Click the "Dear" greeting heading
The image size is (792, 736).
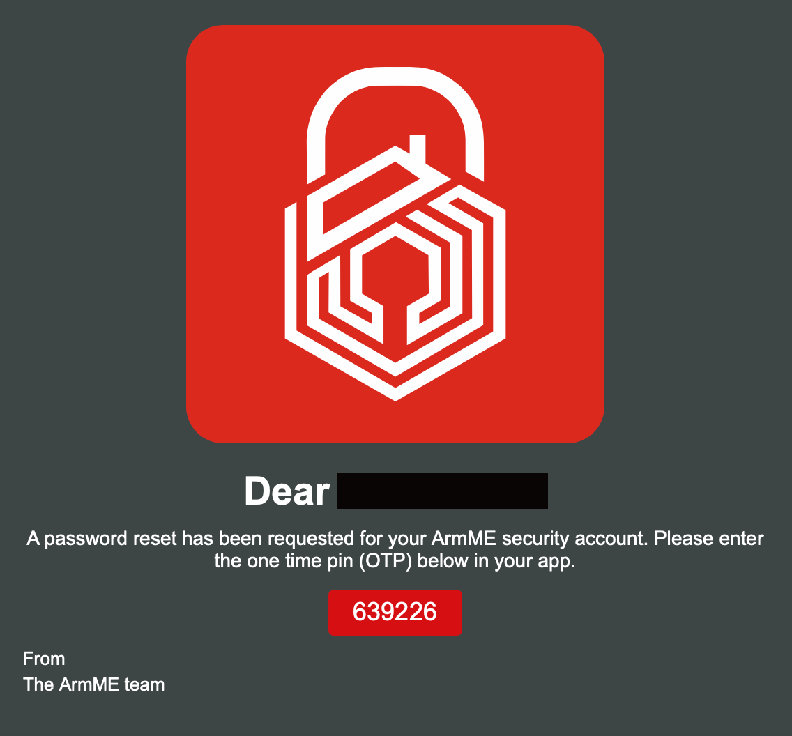287,491
